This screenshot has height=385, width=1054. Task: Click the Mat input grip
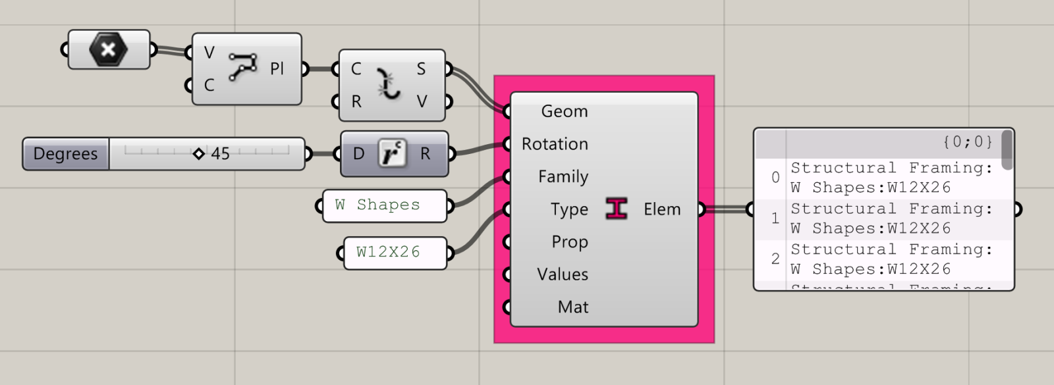tap(506, 307)
